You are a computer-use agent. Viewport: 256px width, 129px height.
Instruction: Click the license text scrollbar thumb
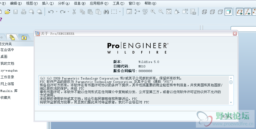click(x=231, y=82)
